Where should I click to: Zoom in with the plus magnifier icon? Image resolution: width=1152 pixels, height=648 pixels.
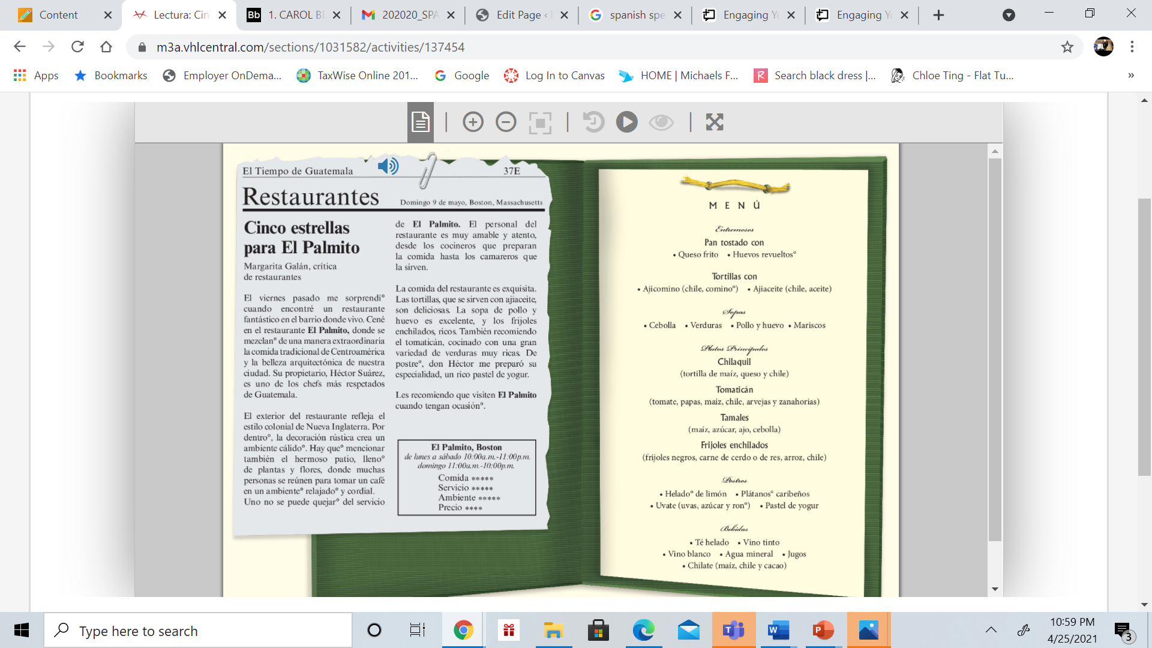(473, 122)
